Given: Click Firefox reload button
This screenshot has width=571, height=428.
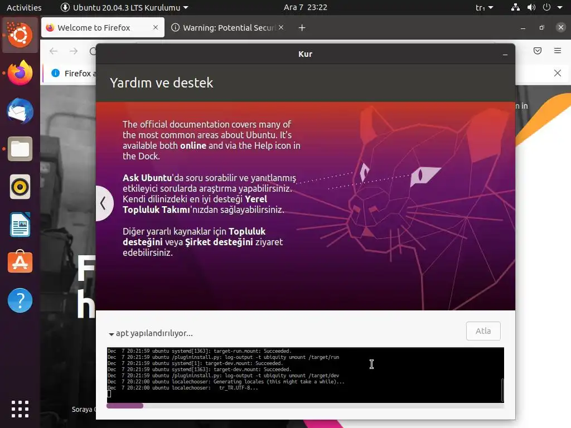Looking at the screenshot, I should click(x=93, y=51).
